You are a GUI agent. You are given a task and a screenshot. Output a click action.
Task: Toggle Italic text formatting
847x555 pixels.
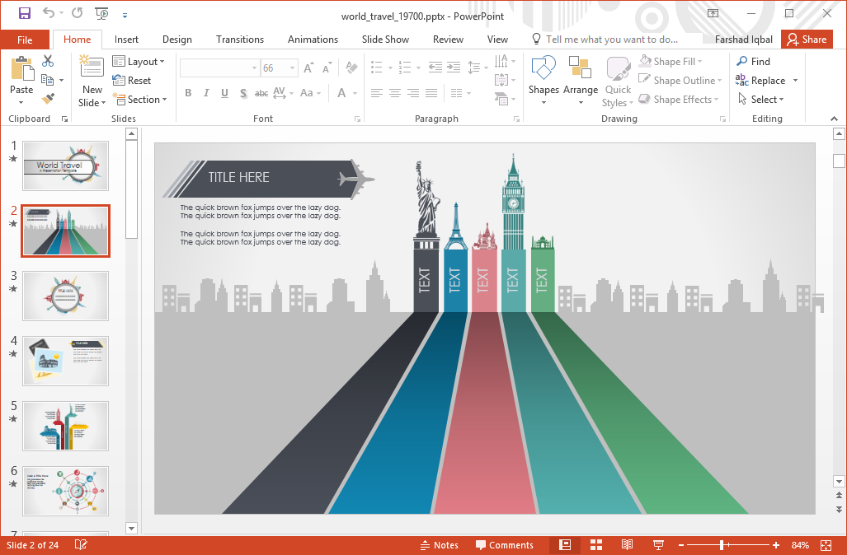tap(206, 93)
